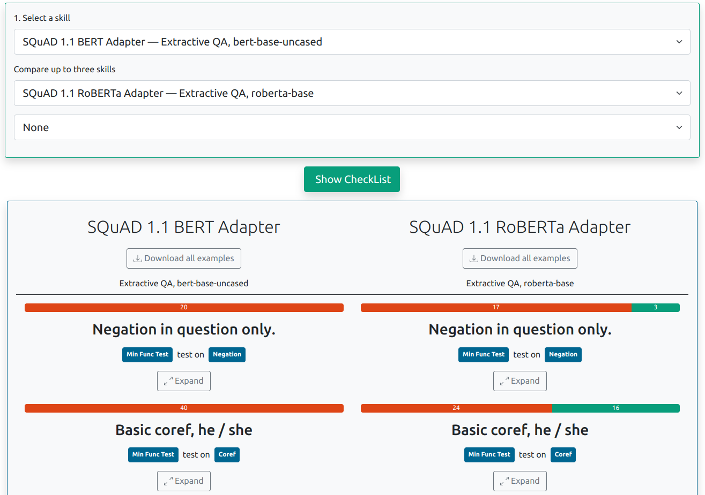The width and height of the screenshot is (705, 495).
Task: Click the 'SQuAD 1.1 BERT Adapter' heading
Action: tap(184, 227)
